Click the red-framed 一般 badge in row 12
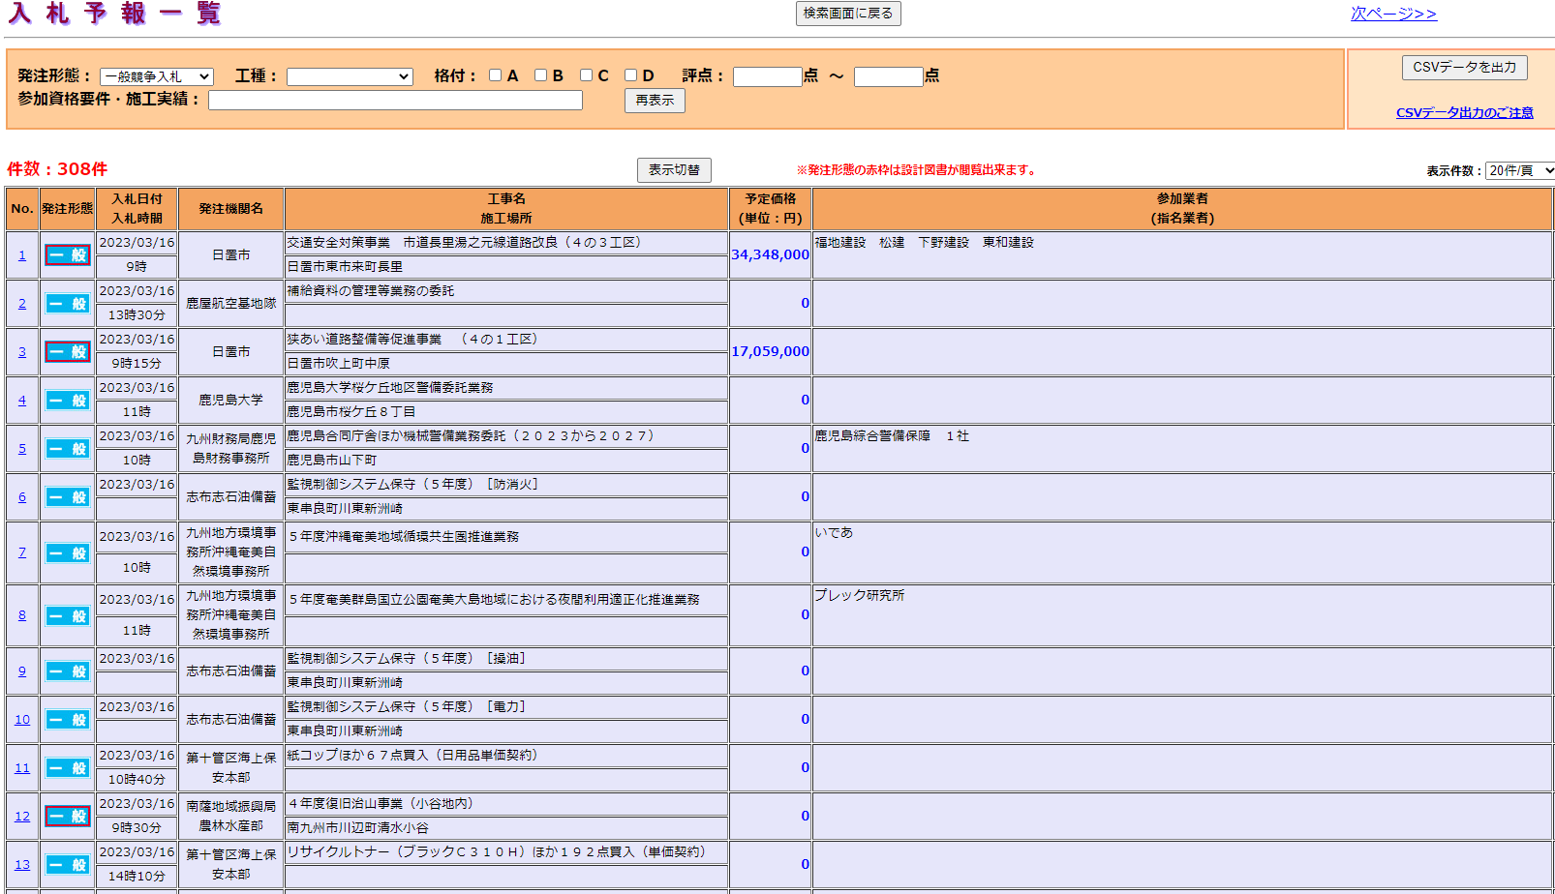 point(68,817)
